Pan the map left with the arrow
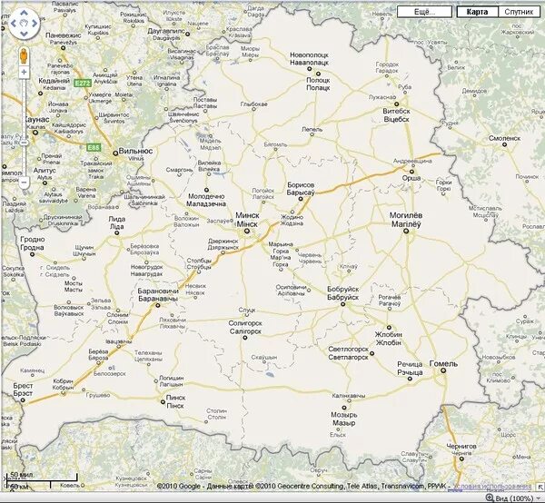Image resolution: width=545 pixels, height=503 pixels. click(x=14, y=24)
